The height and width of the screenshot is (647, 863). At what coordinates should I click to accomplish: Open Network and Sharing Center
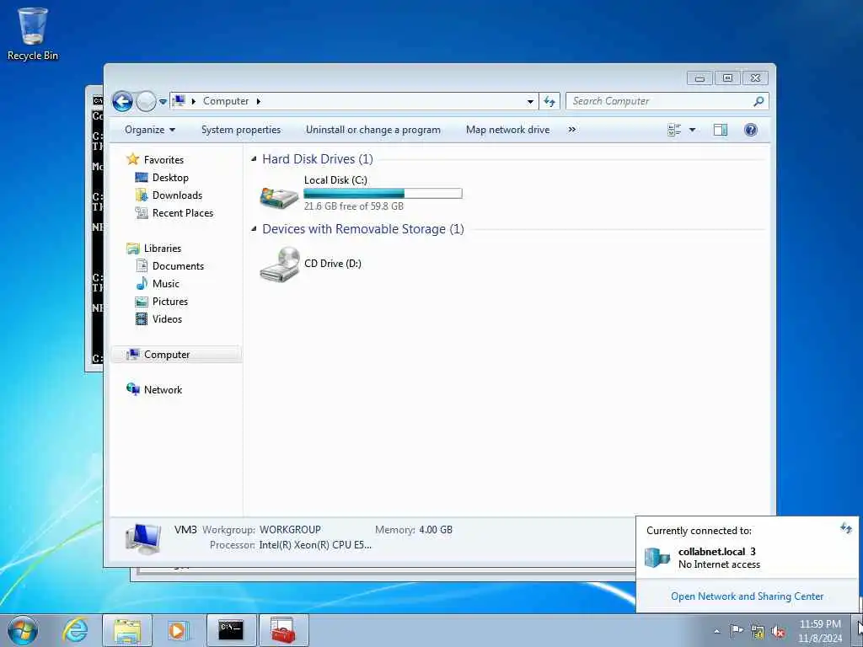pyautogui.click(x=747, y=596)
